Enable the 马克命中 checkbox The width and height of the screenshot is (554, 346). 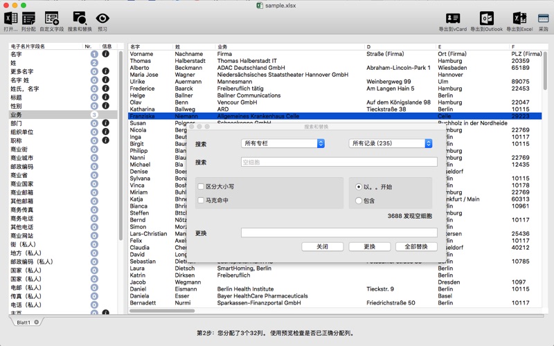click(x=201, y=200)
